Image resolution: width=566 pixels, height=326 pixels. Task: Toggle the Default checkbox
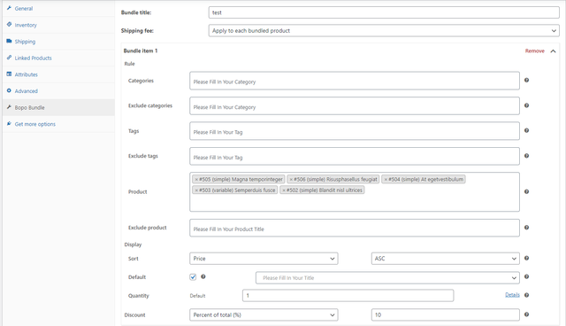[x=193, y=277]
